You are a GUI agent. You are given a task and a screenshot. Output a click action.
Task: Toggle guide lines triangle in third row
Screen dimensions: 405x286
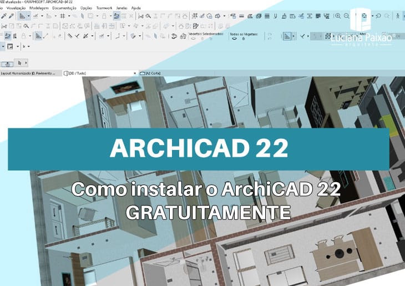[x=38, y=36]
